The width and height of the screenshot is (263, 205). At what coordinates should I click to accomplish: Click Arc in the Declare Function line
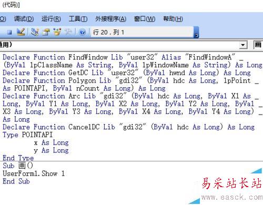coord(74,96)
